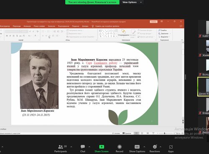This screenshot has height=154, width=209.
Task: Click Нотатки in the PowerPoint status bar
Action: (116, 133)
